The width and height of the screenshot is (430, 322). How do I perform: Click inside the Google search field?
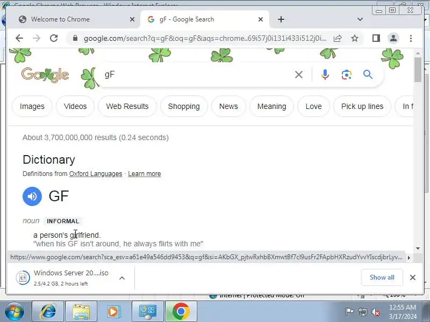pyautogui.click(x=196, y=75)
